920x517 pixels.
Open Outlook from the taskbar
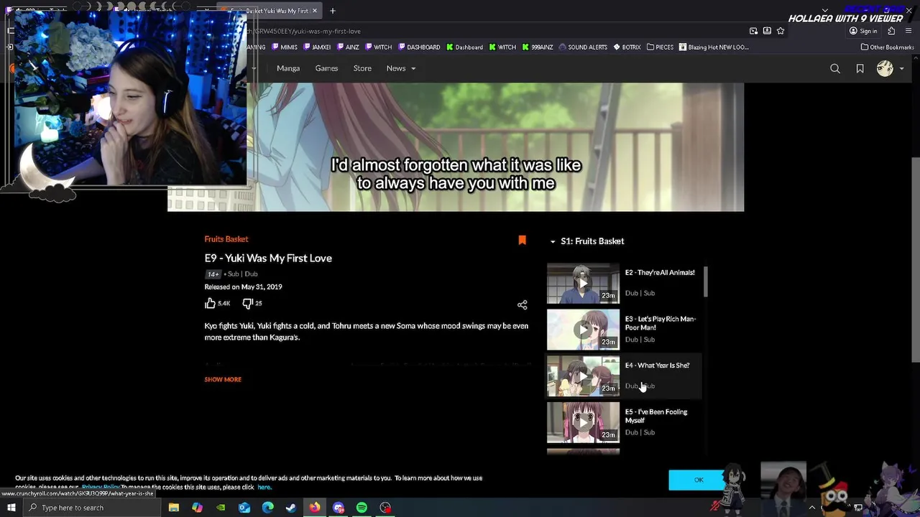(244, 508)
